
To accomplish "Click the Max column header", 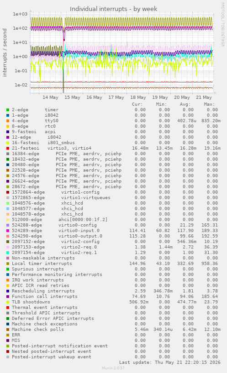I will (209, 104).
